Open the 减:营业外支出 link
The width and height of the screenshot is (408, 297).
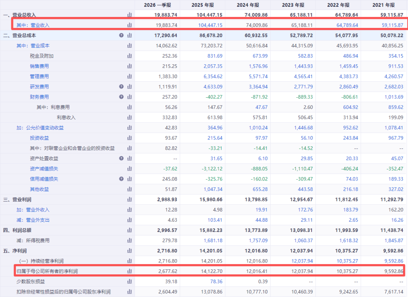(x=33, y=220)
